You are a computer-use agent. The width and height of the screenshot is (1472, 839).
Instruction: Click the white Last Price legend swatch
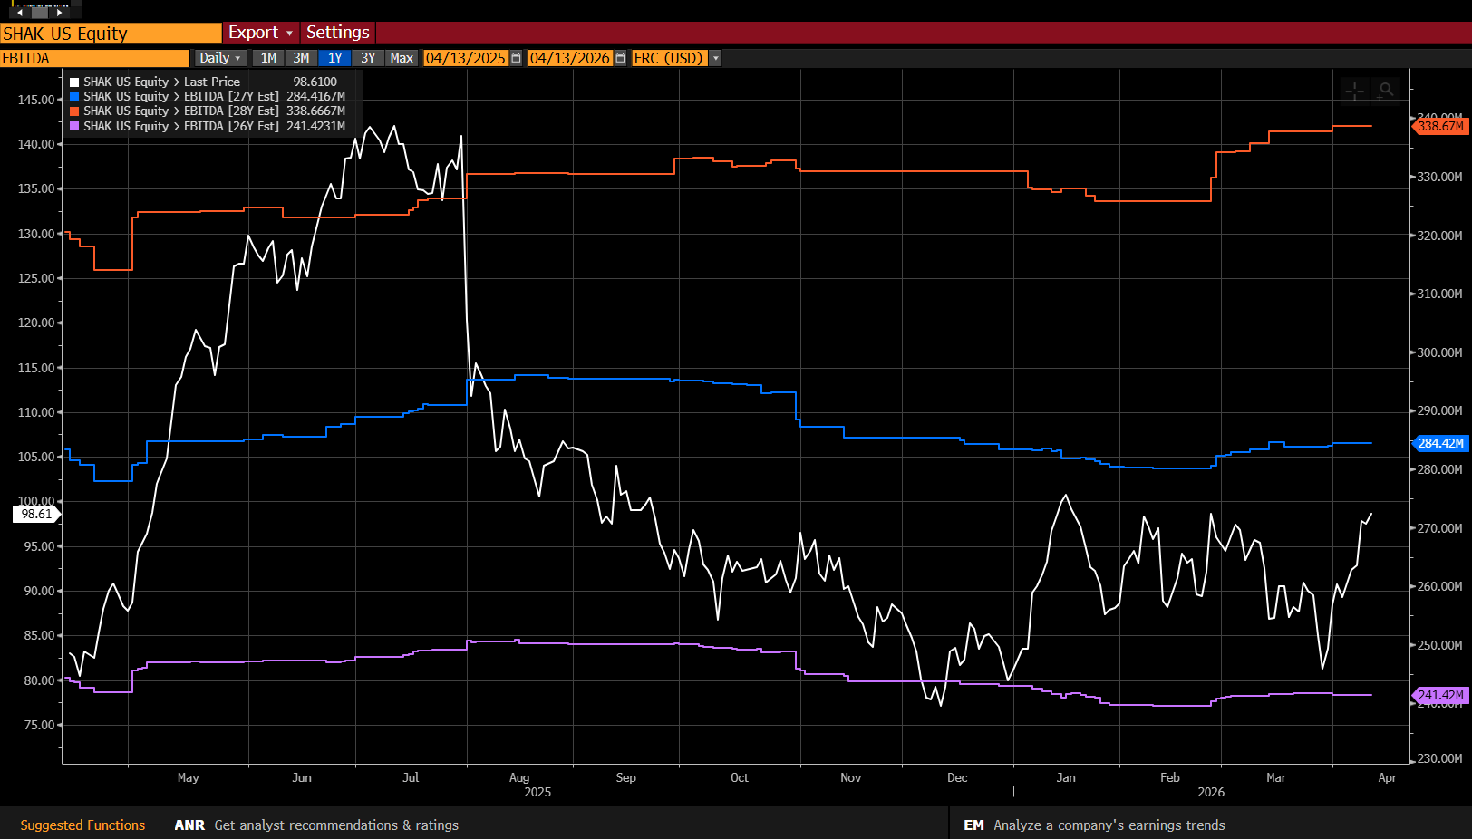pos(74,82)
